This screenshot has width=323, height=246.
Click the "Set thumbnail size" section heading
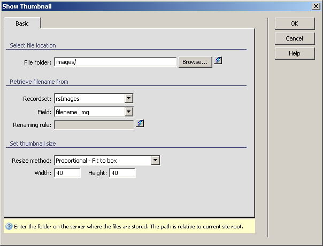pos(33,144)
